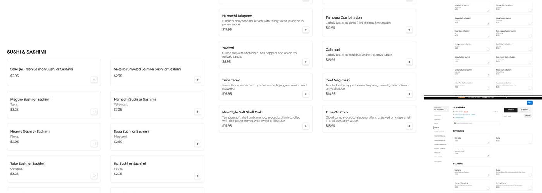Open the blue shopping cart button
Image resolution: width=542 pixels, height=193 pixels.
529,102
